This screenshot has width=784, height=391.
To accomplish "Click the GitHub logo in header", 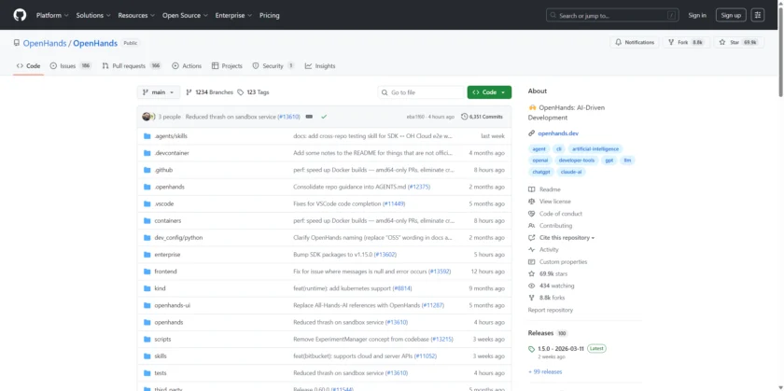I will [x=21, y=15].
